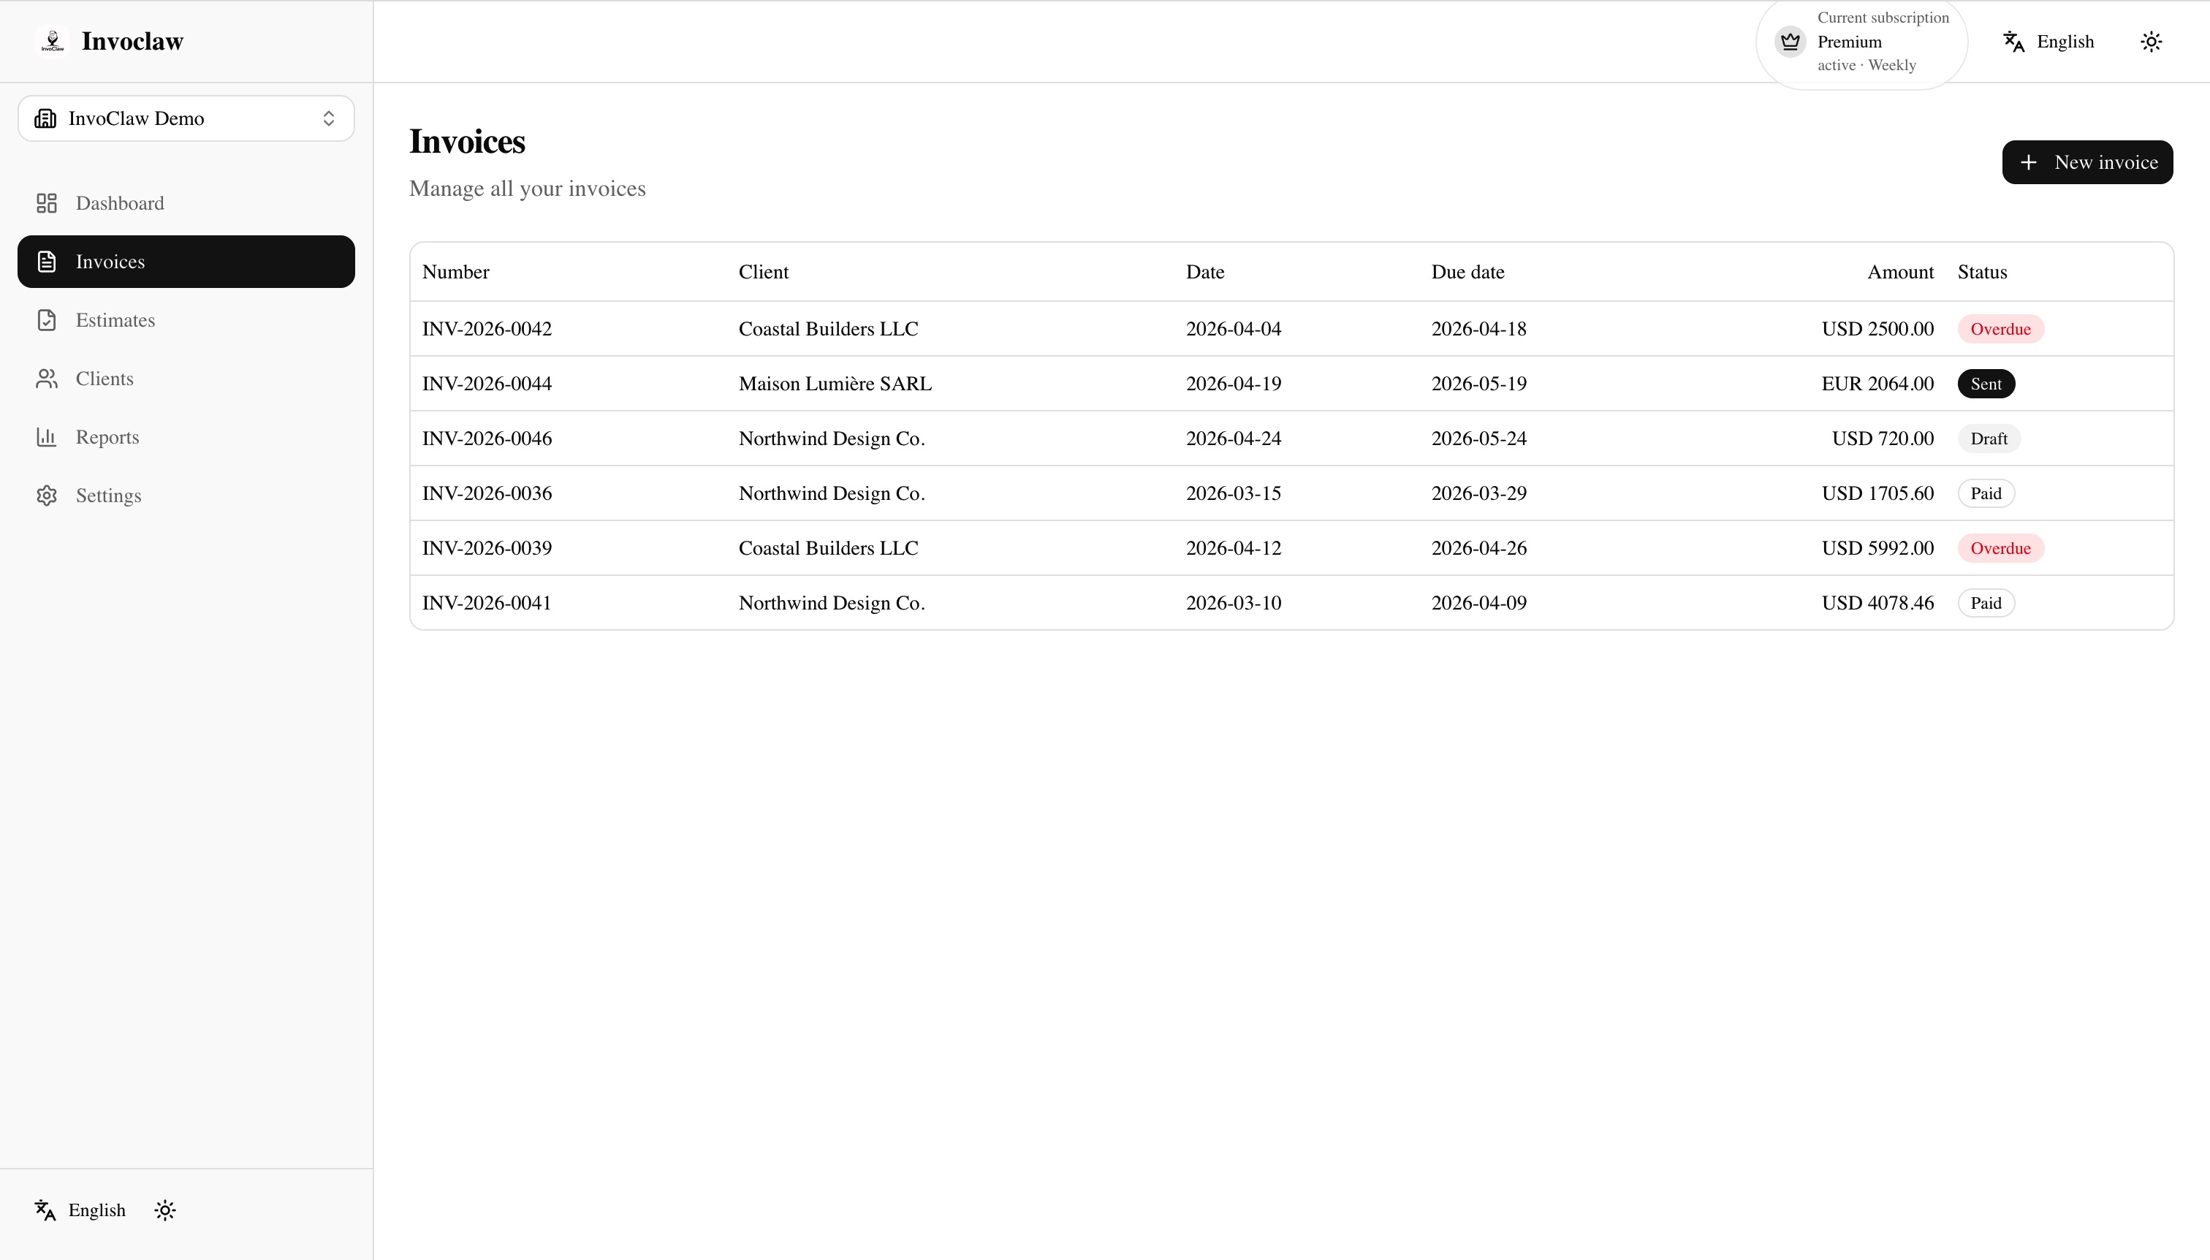Select Invoices in sidebar
Viewport: 2210px width, 1260px height.
(186, 262)
